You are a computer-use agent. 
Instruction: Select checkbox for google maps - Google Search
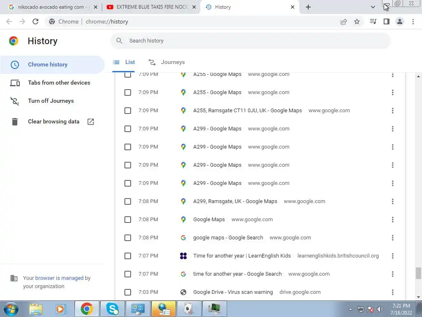(128, 238)
